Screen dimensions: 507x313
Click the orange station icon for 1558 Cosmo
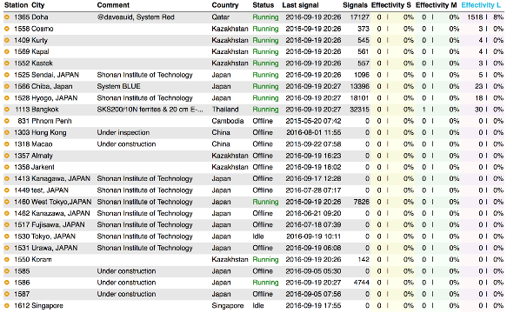pyautogui.click(x=6, y=29)
